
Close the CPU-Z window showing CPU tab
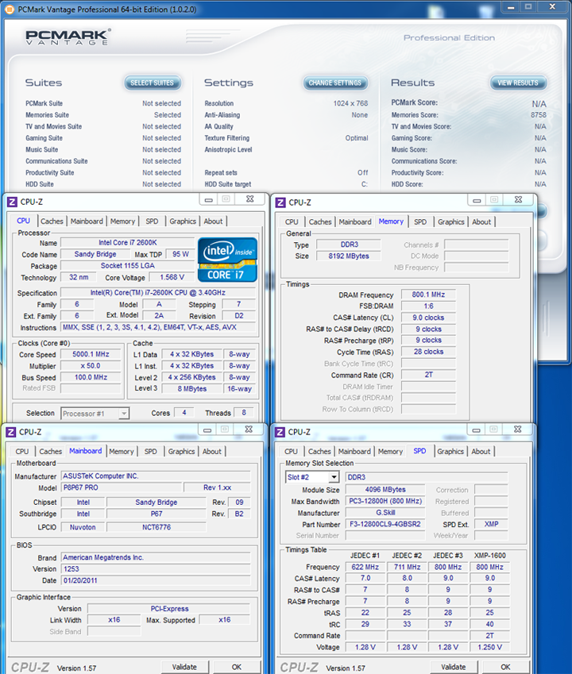pos(250,199)
